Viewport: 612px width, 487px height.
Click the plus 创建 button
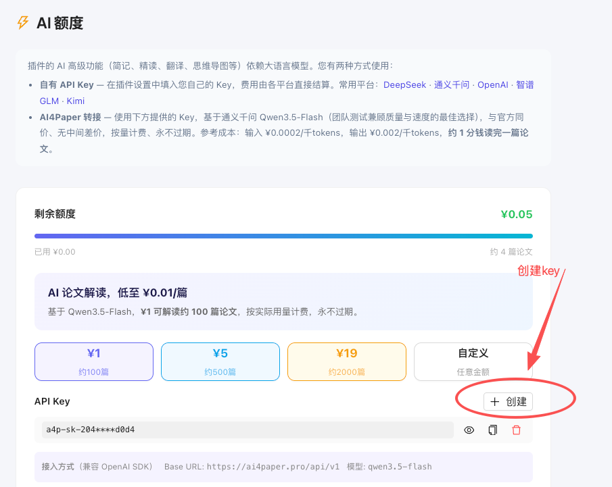(x=508, y=402)
